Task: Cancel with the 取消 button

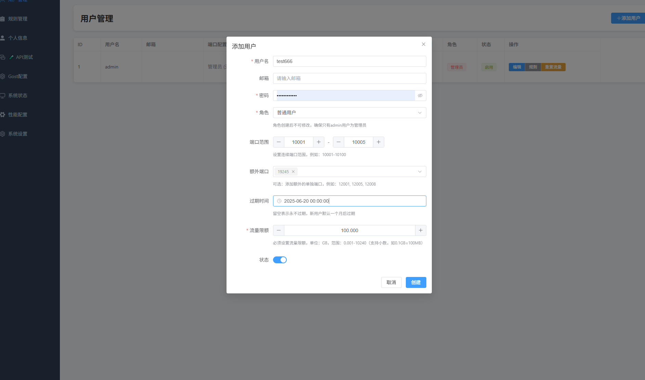Action: point(391,282)
